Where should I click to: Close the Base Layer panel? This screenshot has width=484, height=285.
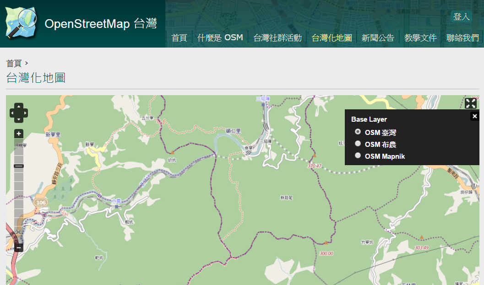pos(475,116)
